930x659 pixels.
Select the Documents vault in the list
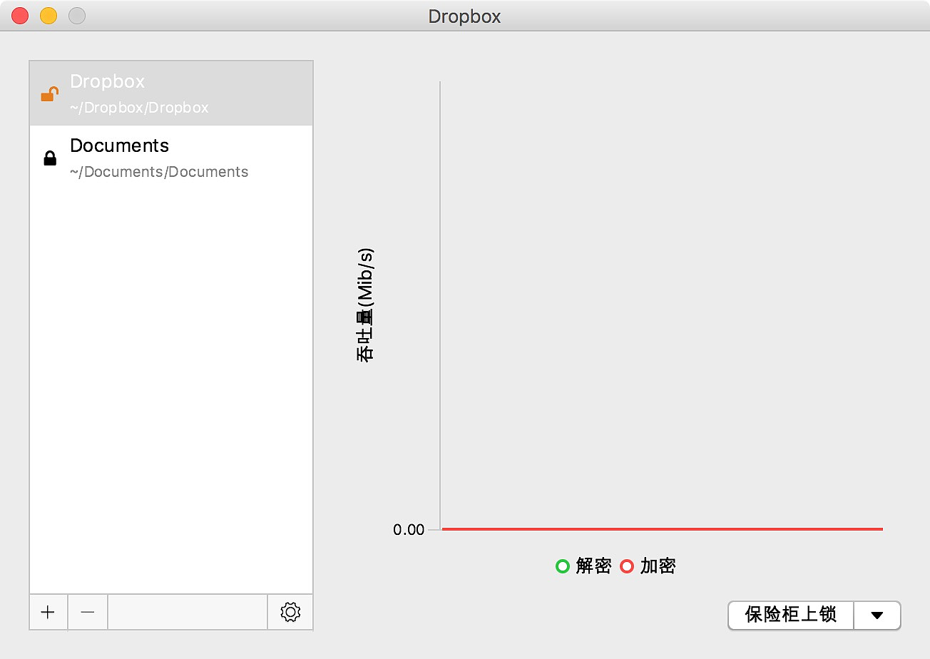171,158
